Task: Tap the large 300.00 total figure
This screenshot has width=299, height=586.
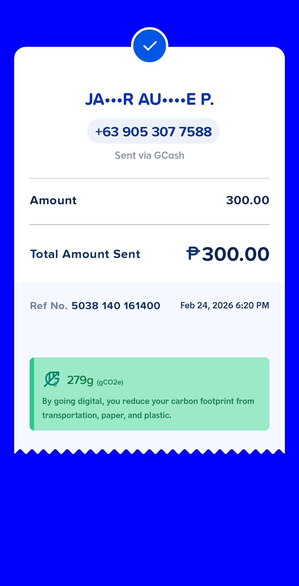Action: 236,254
